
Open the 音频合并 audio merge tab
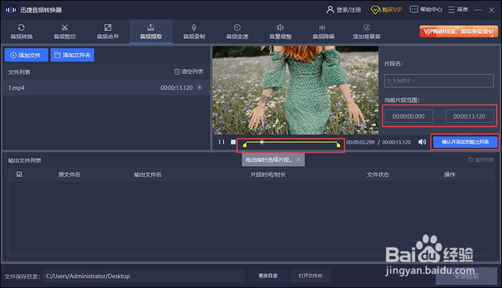click(x=108, y=31)
